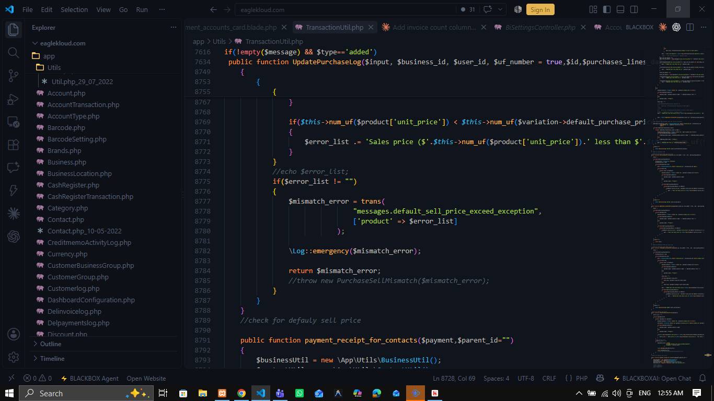Screen dimensions: 714x401
Task: Toggle the bottom panel layout button
Action: pyautogui.click(x=620, y=9)
